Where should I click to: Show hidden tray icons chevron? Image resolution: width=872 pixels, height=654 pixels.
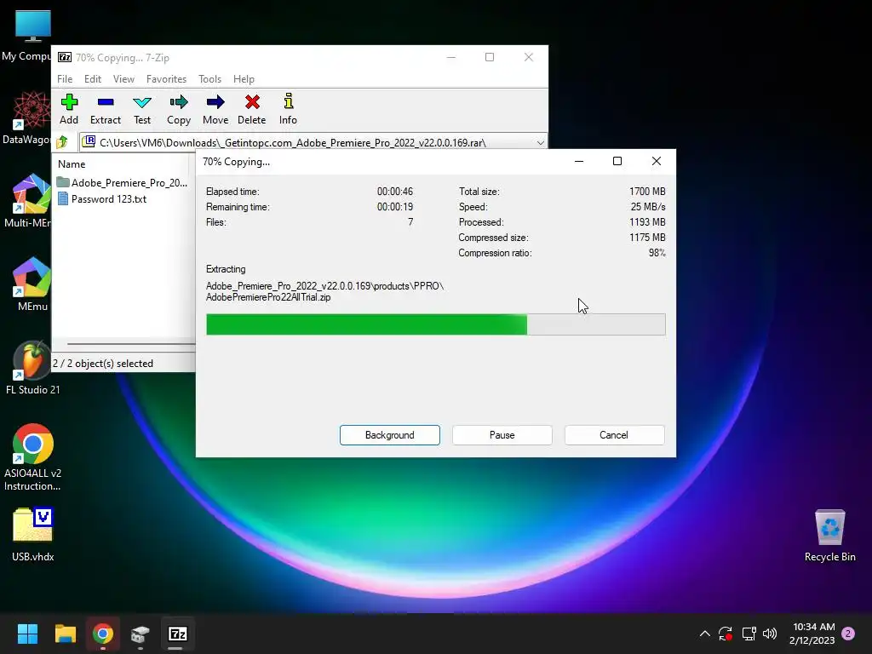point(704,634)
